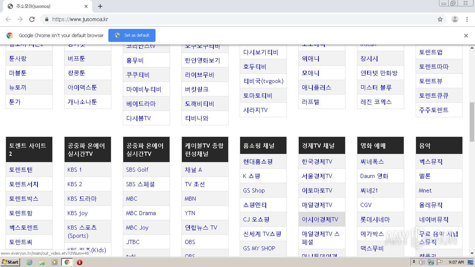Image resolution: width=475 pixels, height=267 pixels.
Task: Open a new browser tab
Action: tap(100, 6)
